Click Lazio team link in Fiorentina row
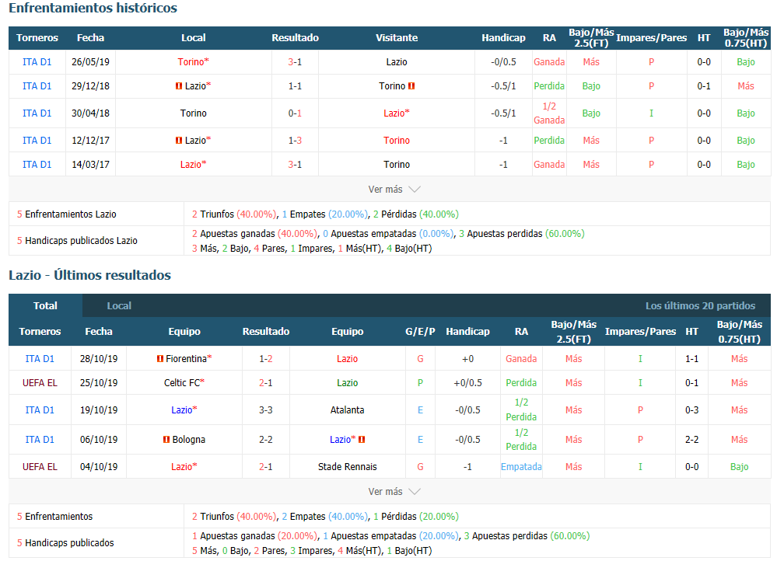Image resolution: width=784 pixels, height=561 pixels. [x=348, y=359]
